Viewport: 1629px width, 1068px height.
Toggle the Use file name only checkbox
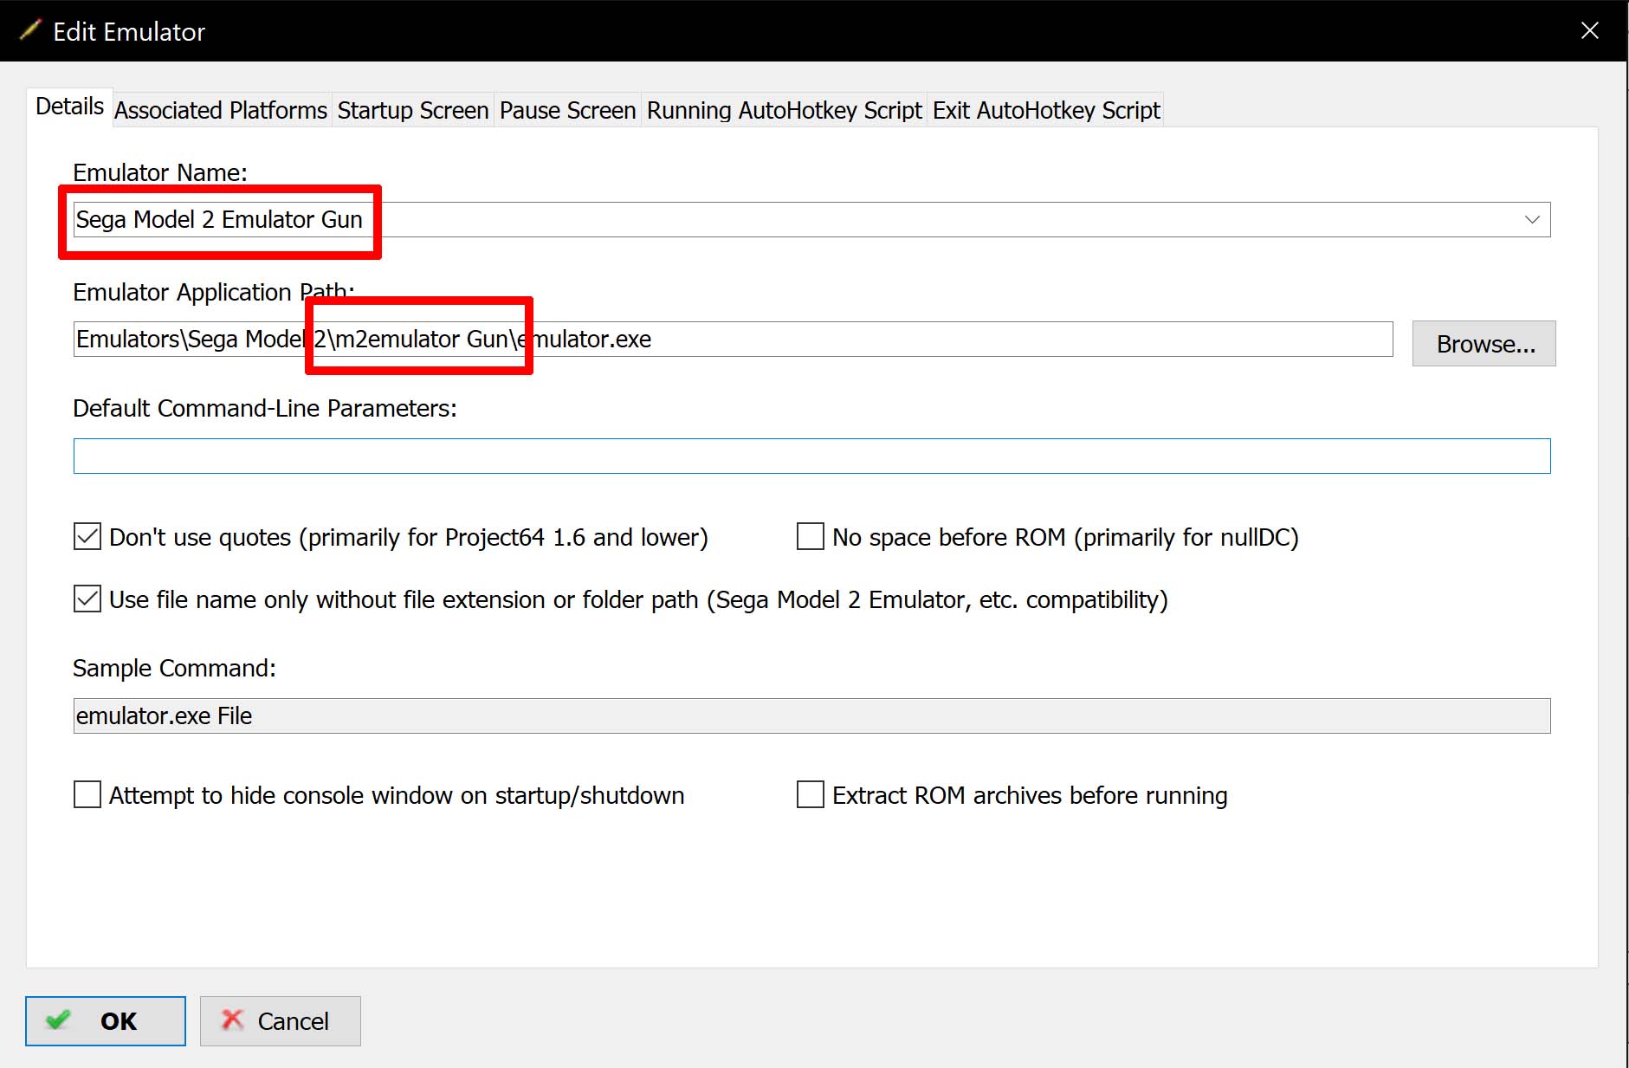pos(87,599)
